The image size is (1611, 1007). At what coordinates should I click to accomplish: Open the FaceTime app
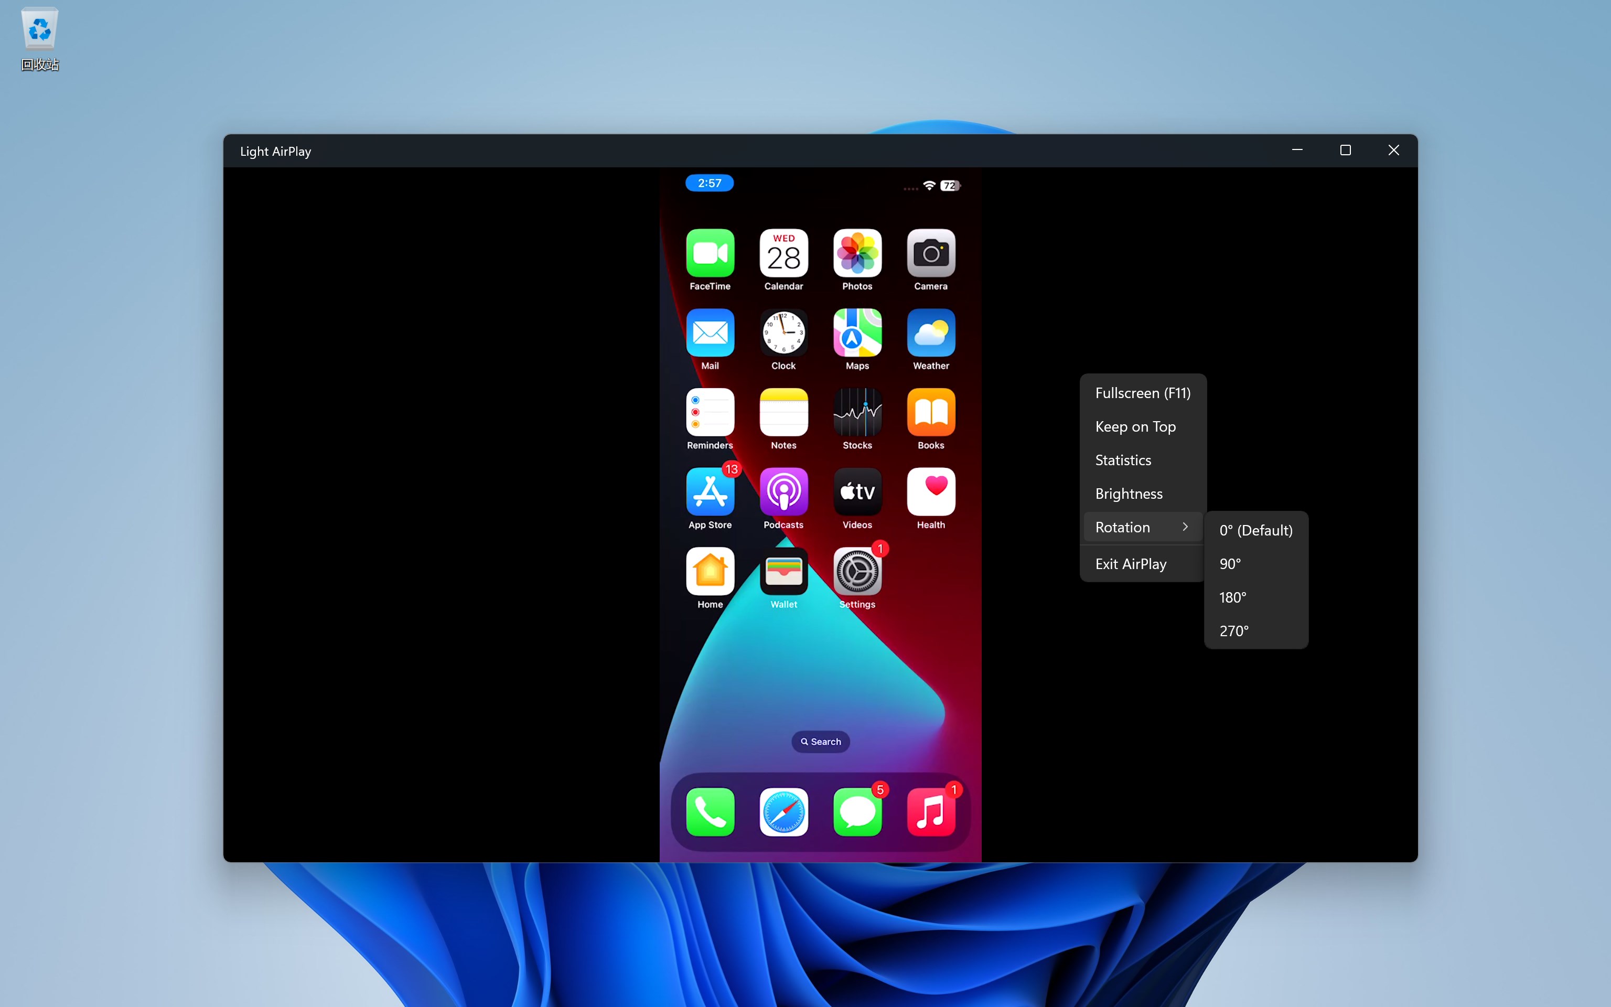click(x=710, y=253)
